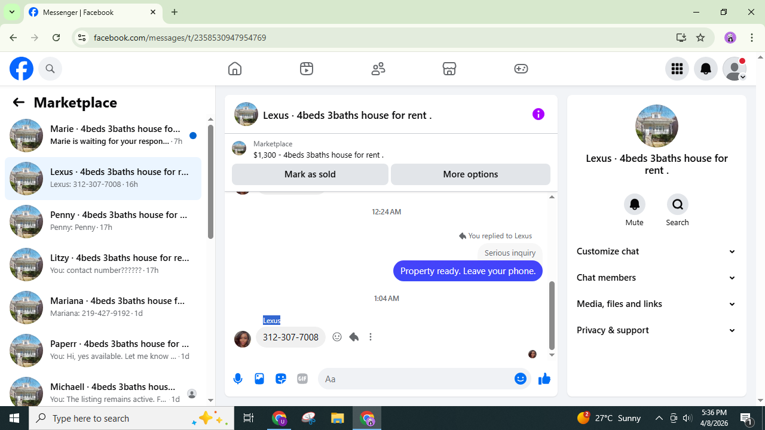The image size is (765, 430).
Task: Go to the Home feed icon
Action: tap(235, 69)
